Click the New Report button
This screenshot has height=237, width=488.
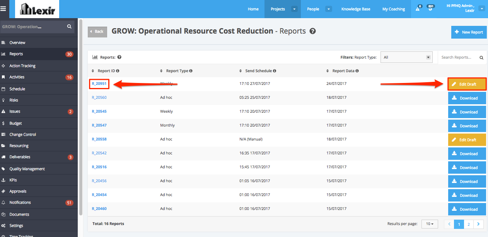click(469, 32)
